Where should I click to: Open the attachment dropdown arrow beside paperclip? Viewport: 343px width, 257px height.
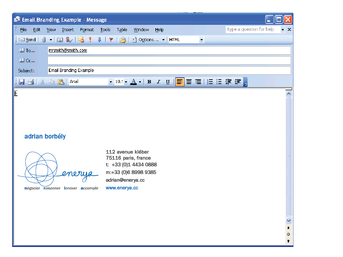coord(51,40)
